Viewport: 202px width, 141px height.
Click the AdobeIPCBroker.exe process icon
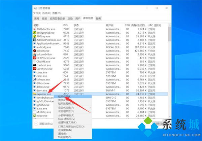tap(35, 40)
